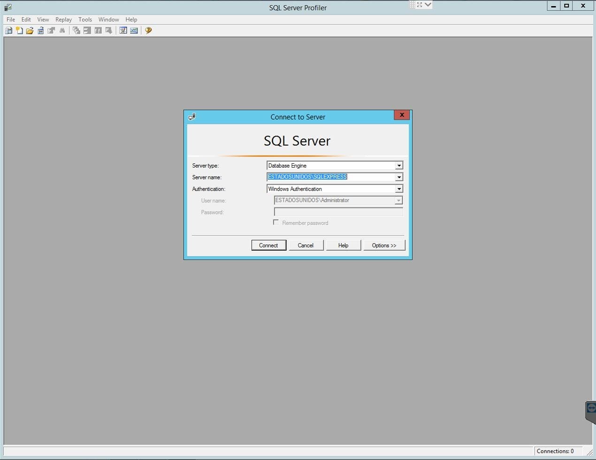Click the New Template toolbar icon

point(19,31)
